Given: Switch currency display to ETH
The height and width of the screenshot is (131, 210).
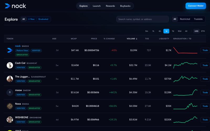Looking at the screenshot, I should (203, 31).
